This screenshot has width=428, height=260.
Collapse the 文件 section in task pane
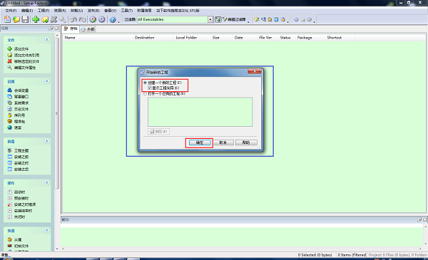46,40
